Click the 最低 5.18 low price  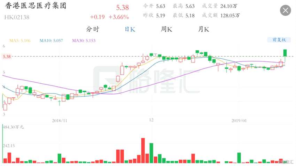tap(184, 15)
